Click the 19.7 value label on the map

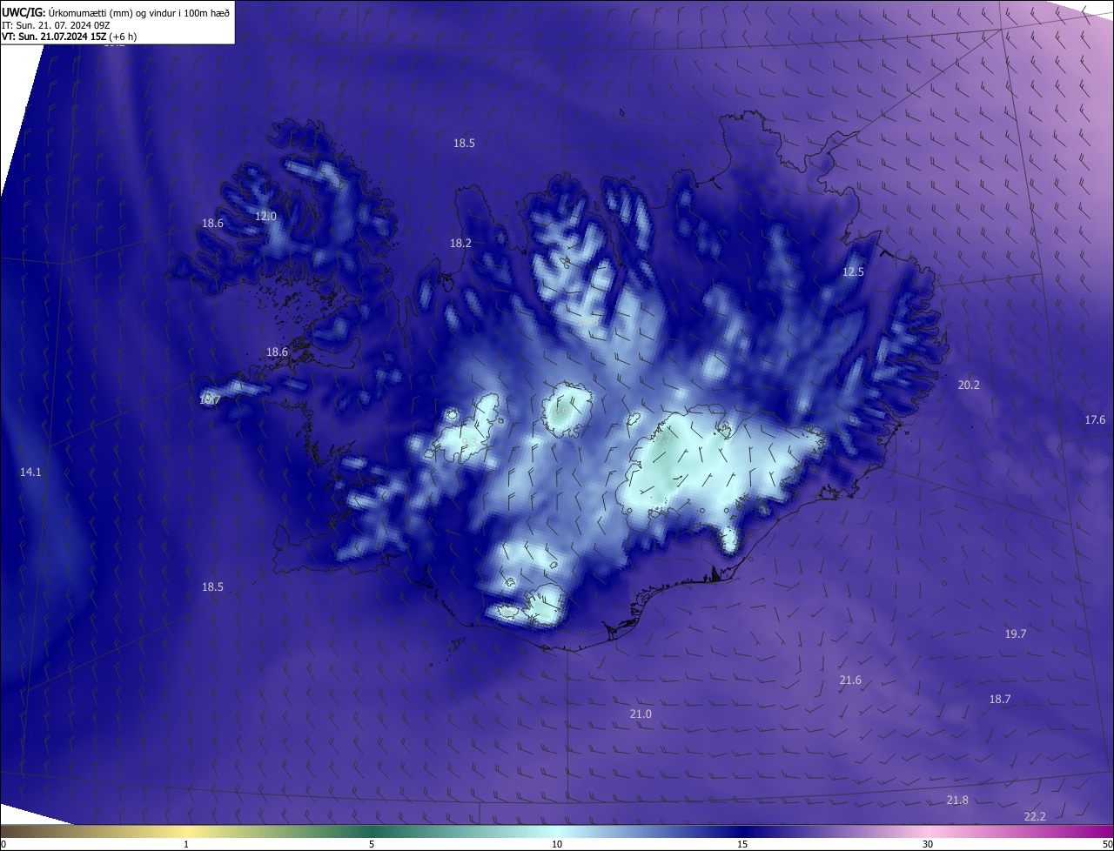[1016, 634]
